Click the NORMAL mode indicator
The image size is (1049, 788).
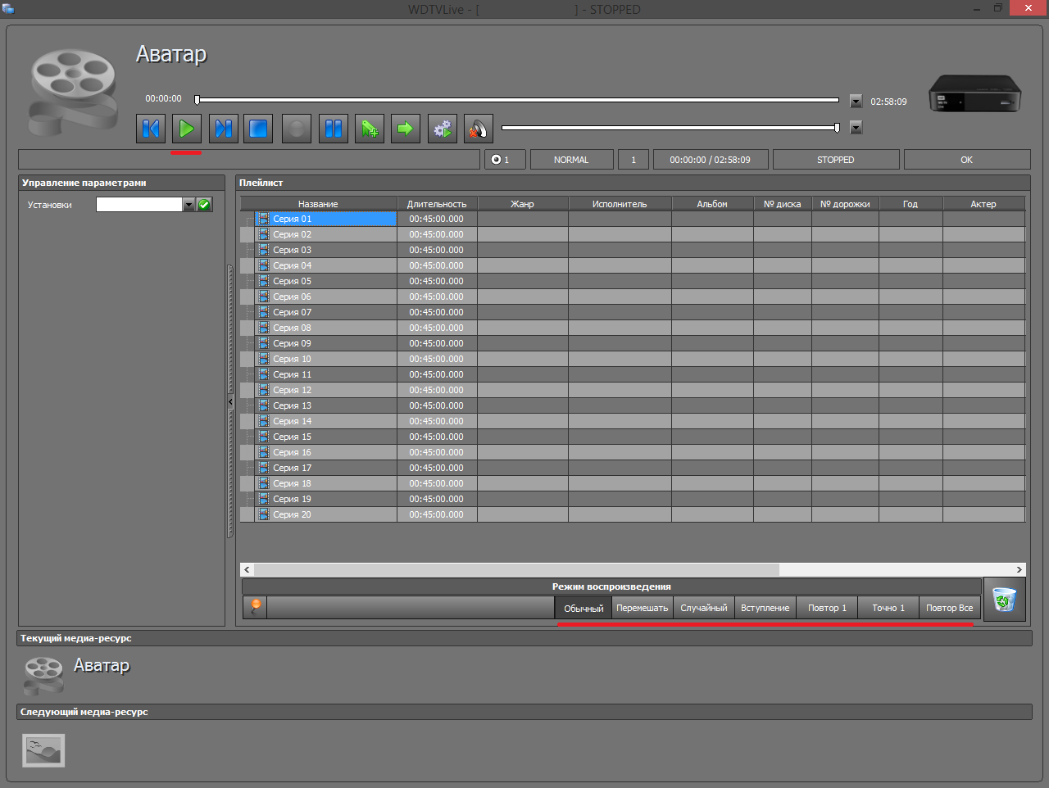(x=571, y=160)
